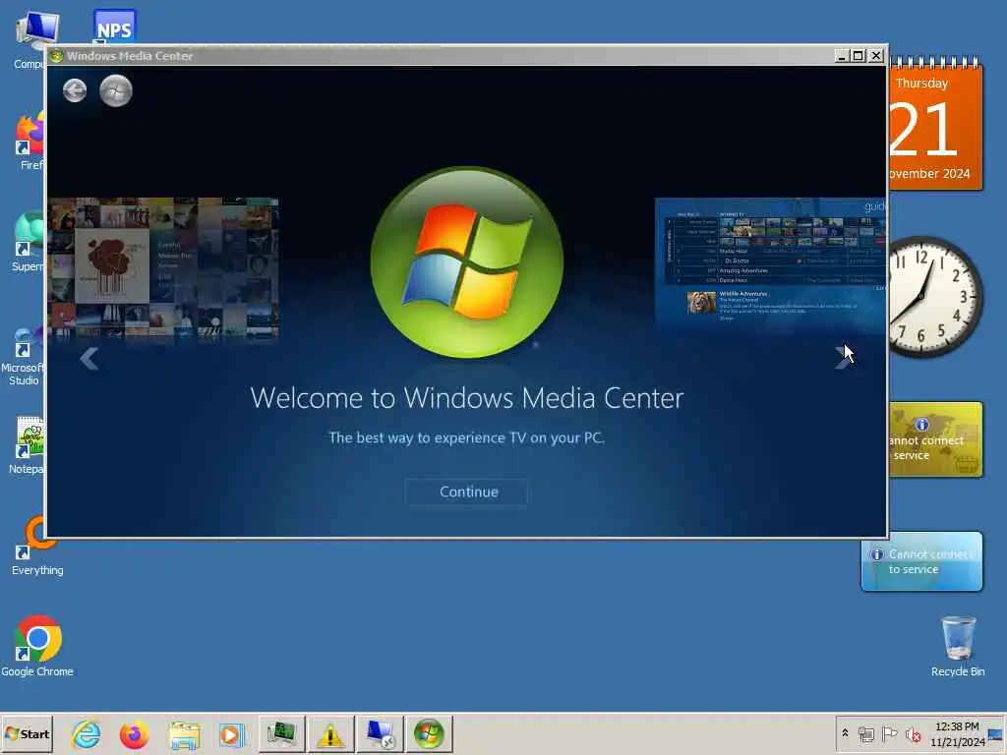Show previous slide with left chevron arrow

pos(89,358)
